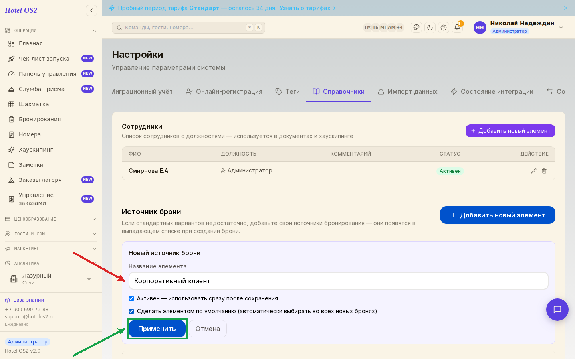Click the АМ team avatar
575x359 pixels.
391,28
